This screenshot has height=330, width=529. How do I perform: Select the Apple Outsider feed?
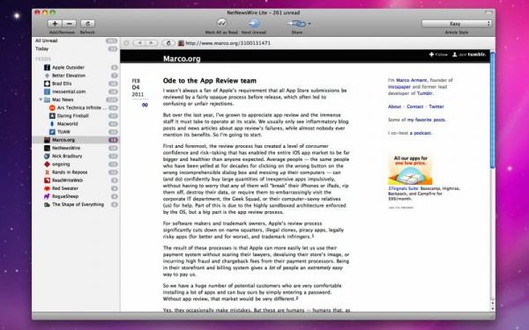(68, 68)
